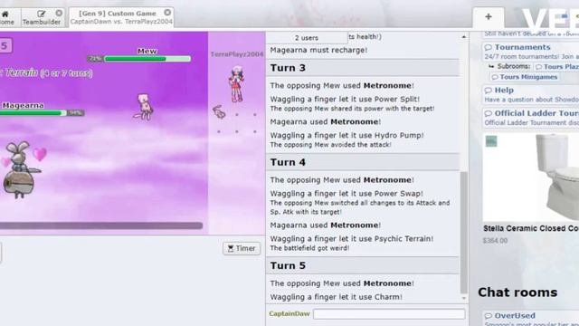Click Mew's health bar
This screenshot has width=579, height=326.
pyautogui.click(x=147, y=59)
